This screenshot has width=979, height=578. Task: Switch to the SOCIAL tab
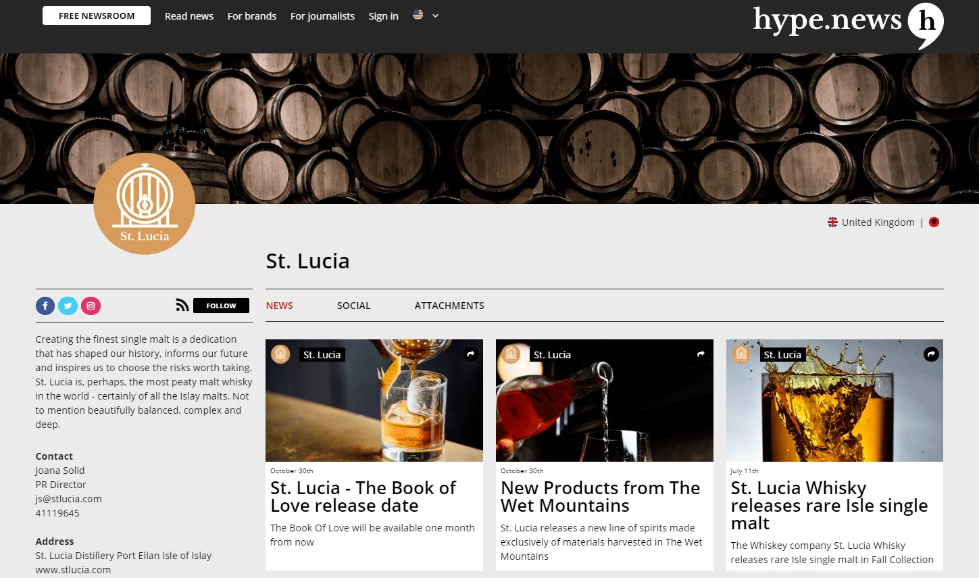click(353, 306)
